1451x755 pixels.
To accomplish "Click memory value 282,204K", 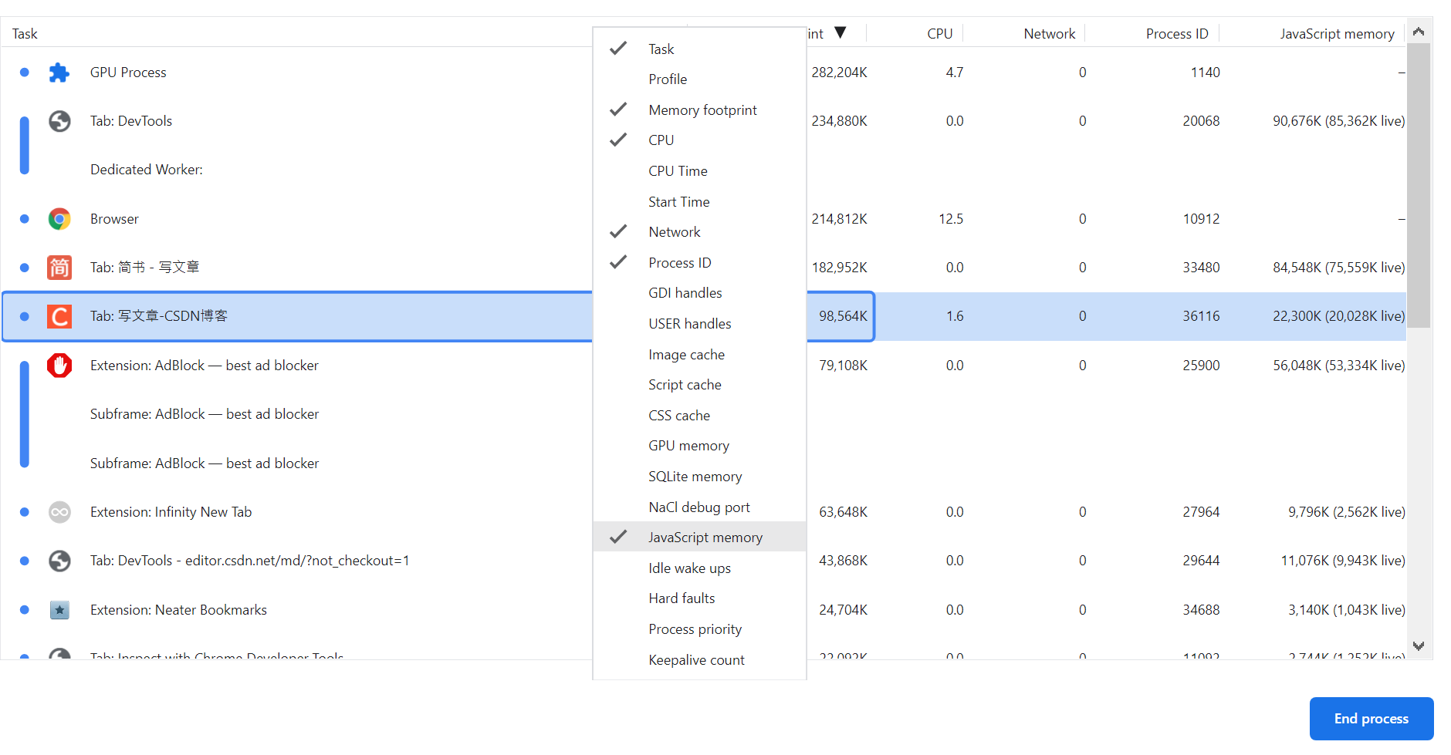I will pos(839,72).
